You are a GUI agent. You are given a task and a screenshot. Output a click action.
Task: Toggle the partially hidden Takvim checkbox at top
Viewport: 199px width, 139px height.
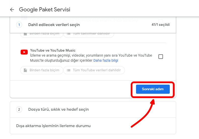pyautogui.click(x=161, y=20)
